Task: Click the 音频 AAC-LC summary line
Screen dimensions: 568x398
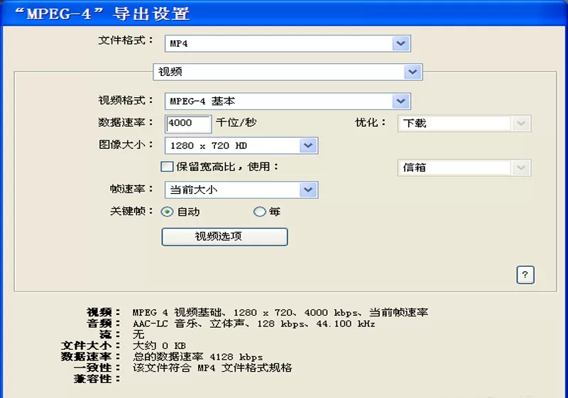Action: pyautogui.click(x=253, y=324)
